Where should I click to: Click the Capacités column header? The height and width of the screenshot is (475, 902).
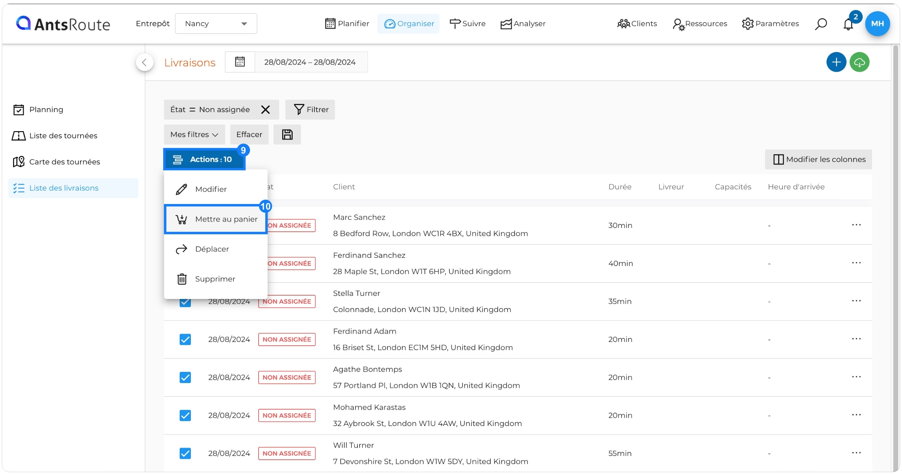coord(733,187)
